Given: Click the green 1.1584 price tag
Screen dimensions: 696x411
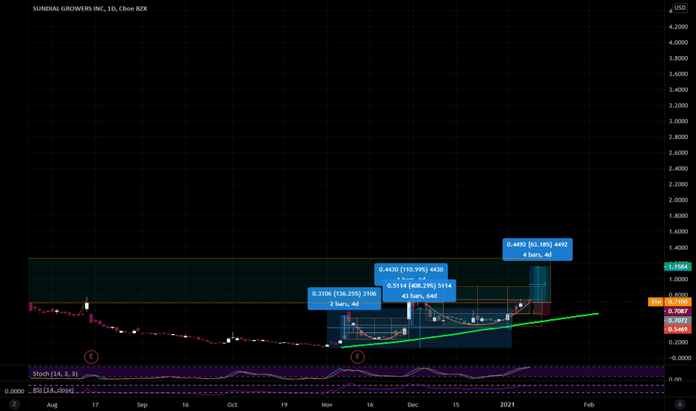Looking at the screenshot, I should click(x=677, y=267).
